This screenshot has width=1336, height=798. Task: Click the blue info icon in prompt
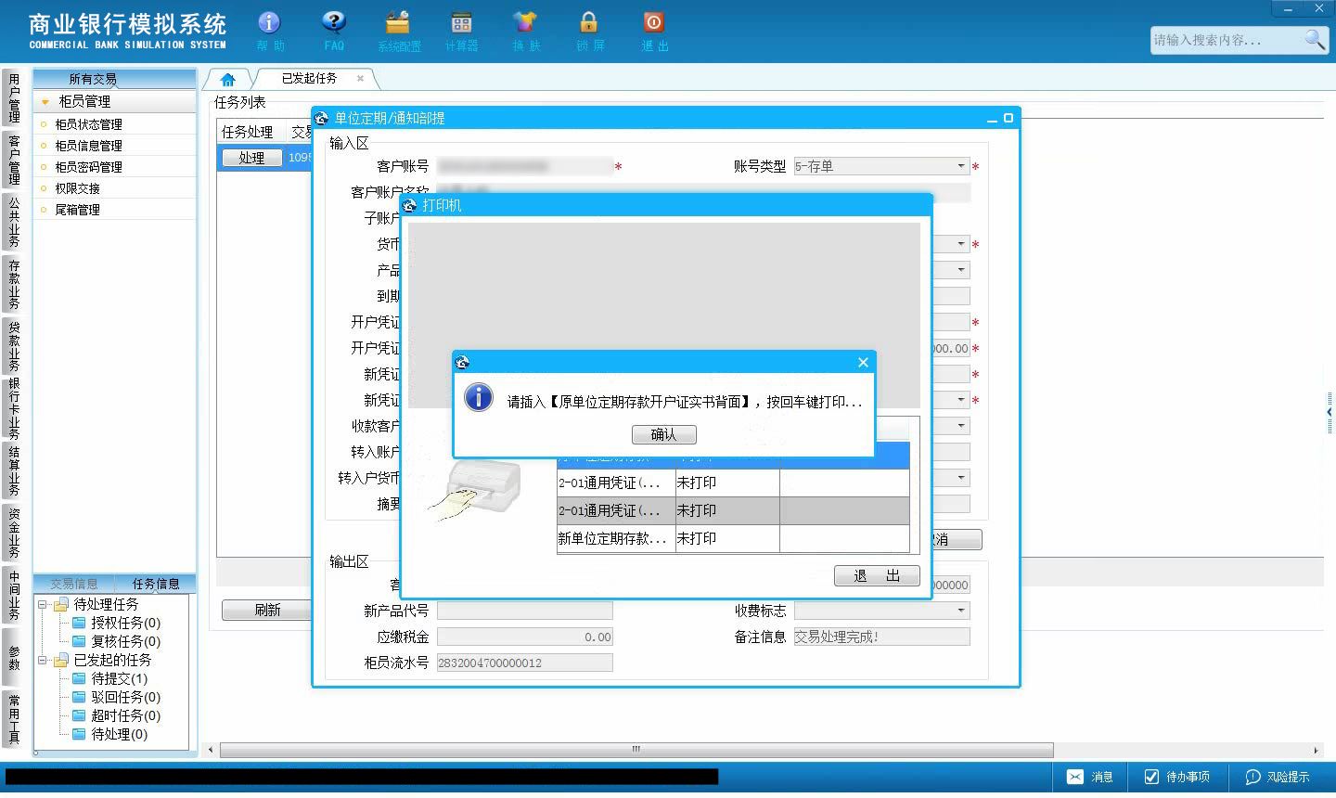(x=478, y=397)
